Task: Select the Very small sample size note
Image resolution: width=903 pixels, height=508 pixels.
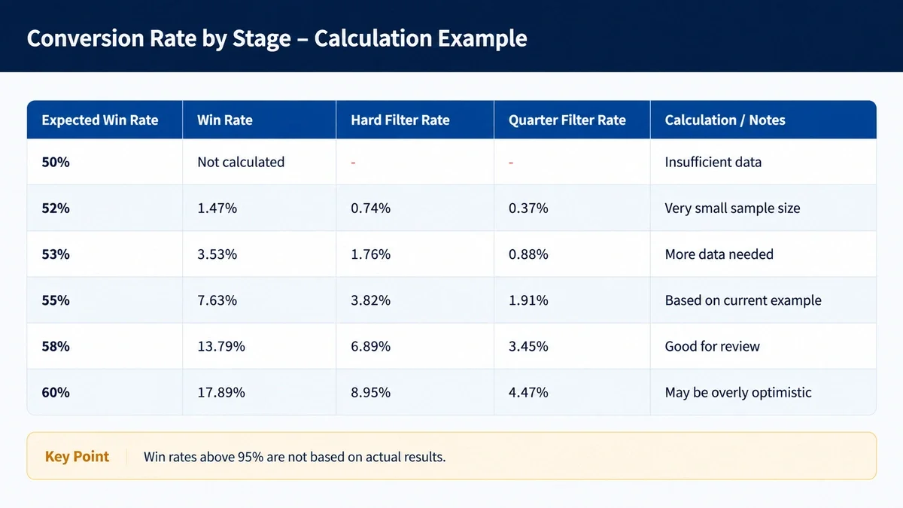Action: click(732, 208)
